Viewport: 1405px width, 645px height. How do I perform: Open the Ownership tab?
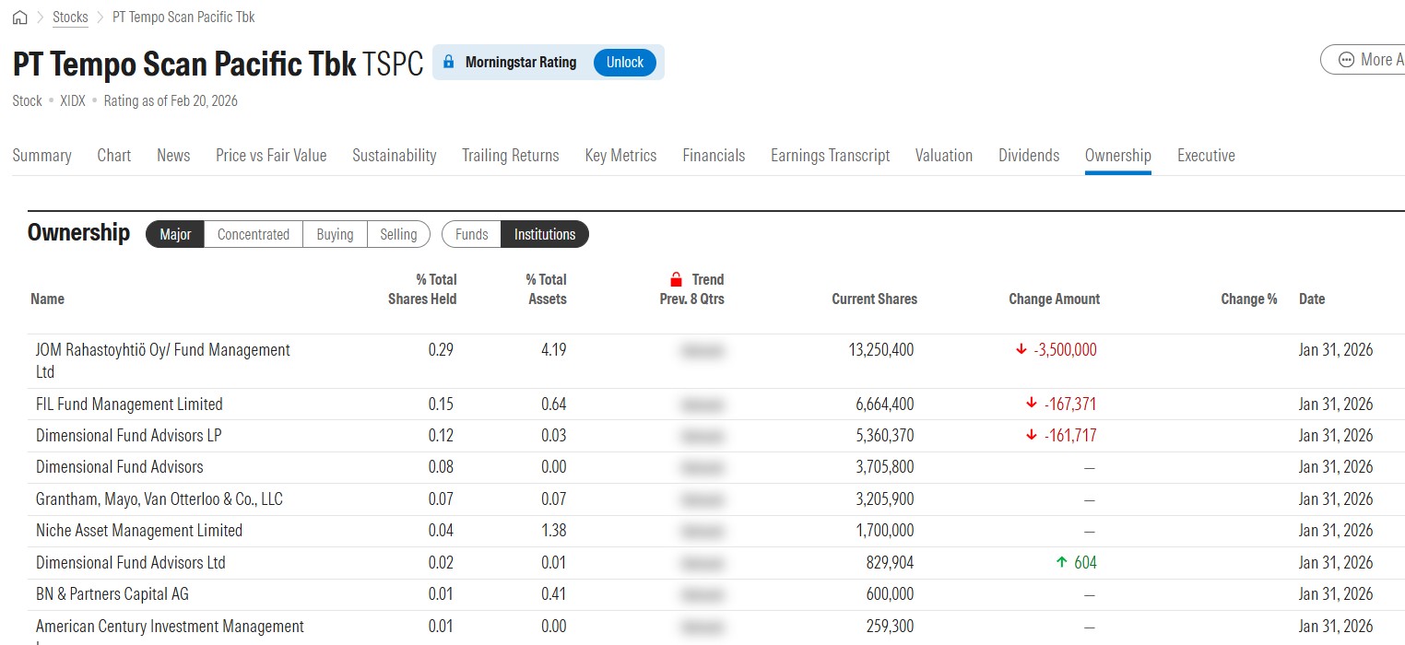pyautogui.click(x=1118, y=156)
